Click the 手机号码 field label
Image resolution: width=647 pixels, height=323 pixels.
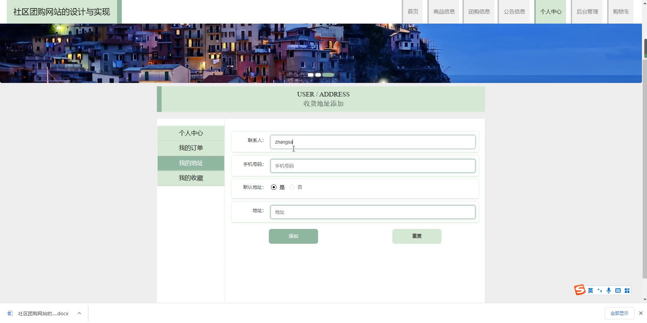[x=253, y=164]
